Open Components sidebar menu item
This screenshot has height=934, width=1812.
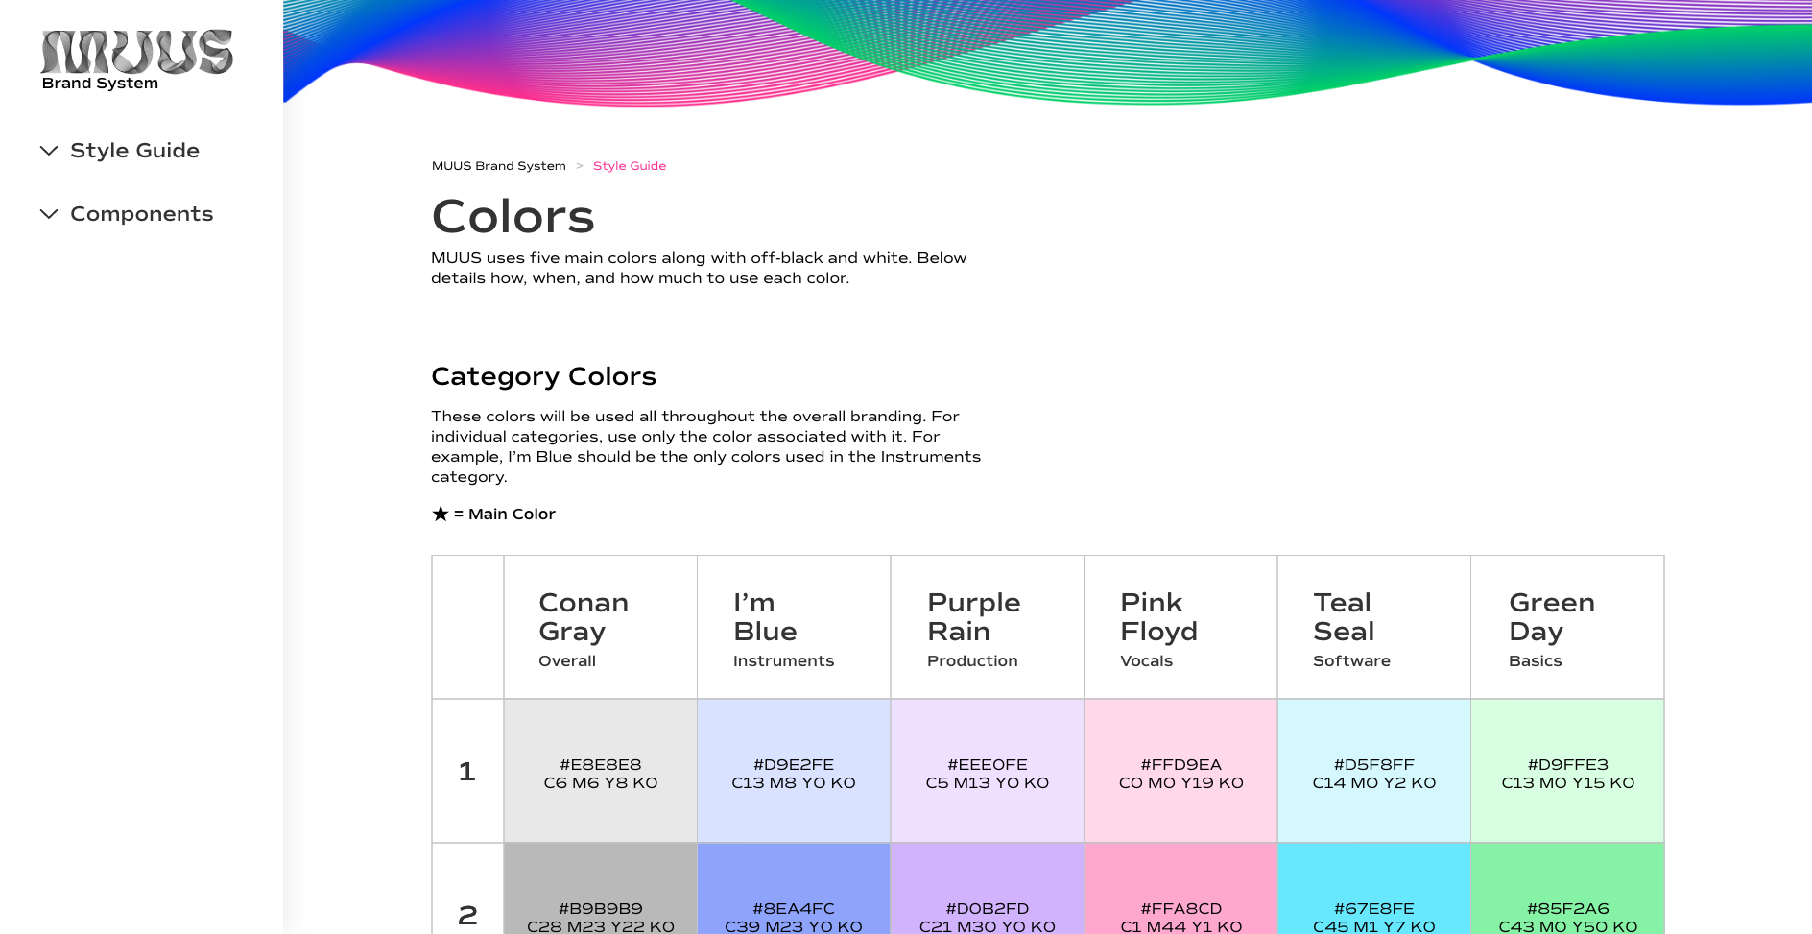pyautogui.click(x=141, y=214)
